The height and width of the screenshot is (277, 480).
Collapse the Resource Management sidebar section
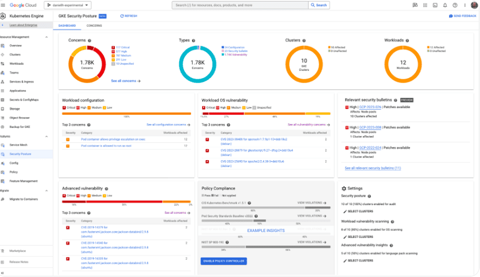[47, 37]
